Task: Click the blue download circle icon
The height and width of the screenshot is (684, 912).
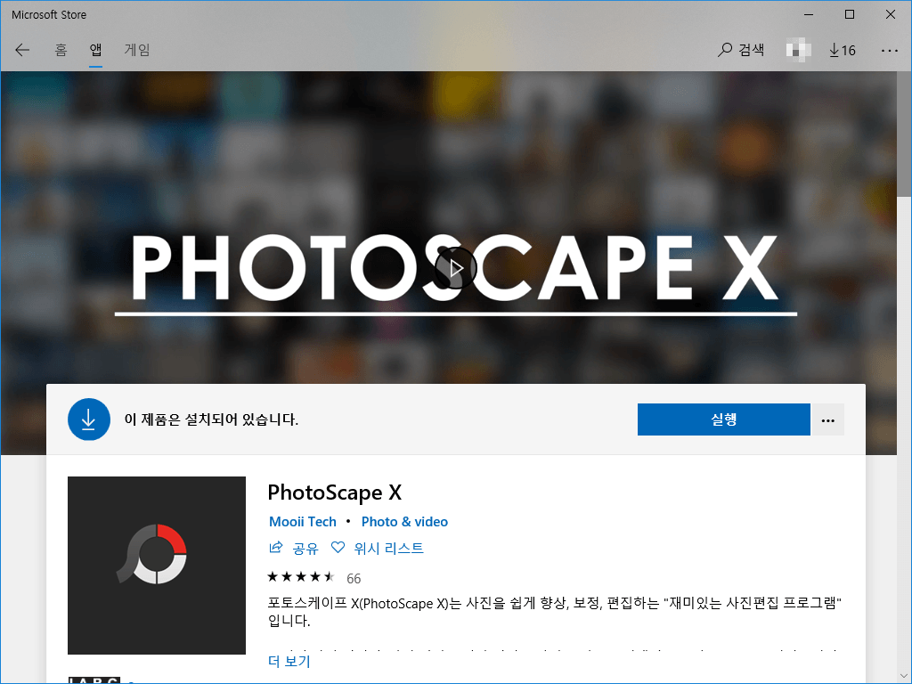Action: coord(89,419)
